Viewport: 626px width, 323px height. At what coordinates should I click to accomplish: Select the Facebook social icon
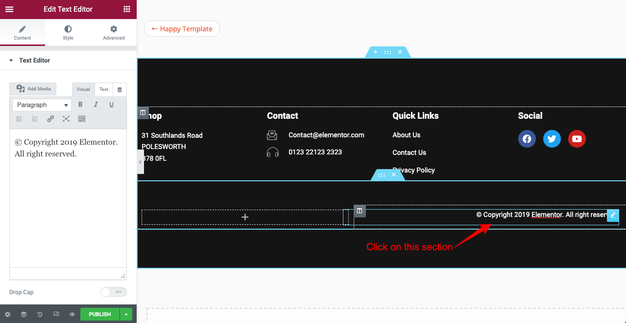point(527,139)
